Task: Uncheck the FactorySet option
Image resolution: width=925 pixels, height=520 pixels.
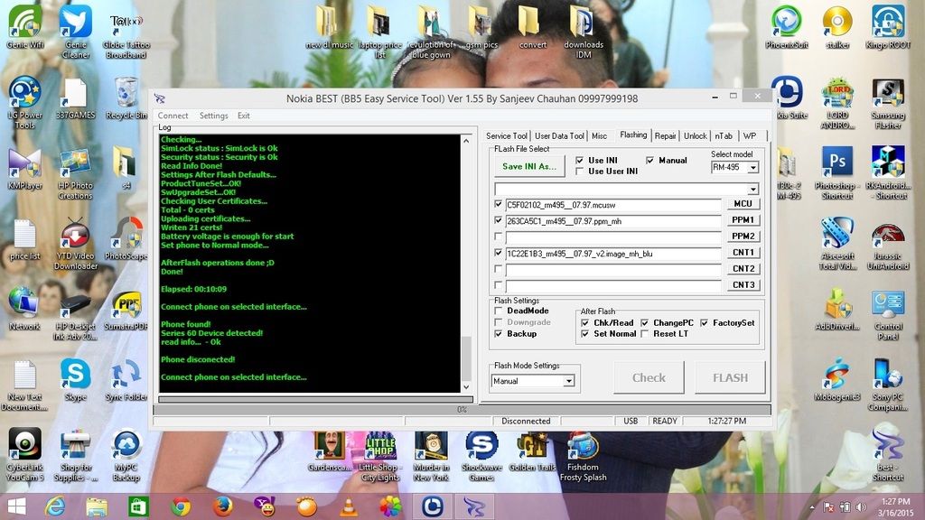Action: (x=705, y=322)
